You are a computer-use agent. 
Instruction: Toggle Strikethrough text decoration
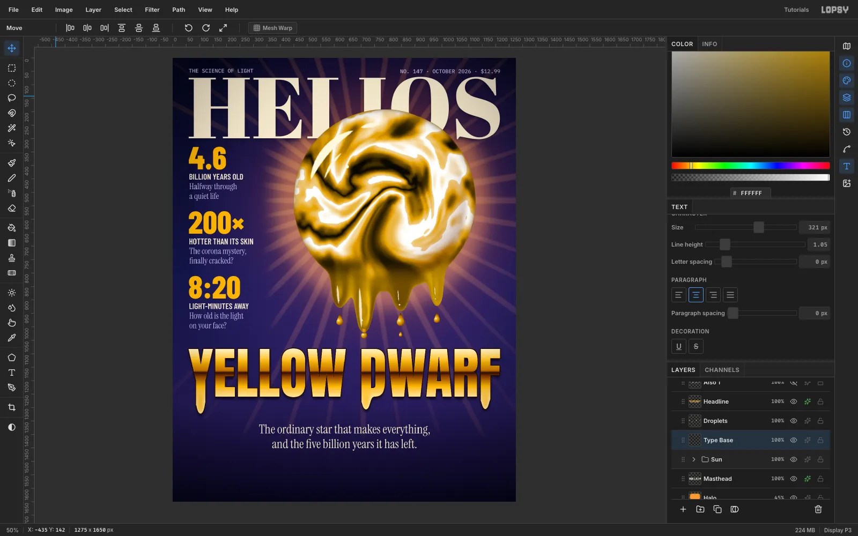tap(696, 346)
